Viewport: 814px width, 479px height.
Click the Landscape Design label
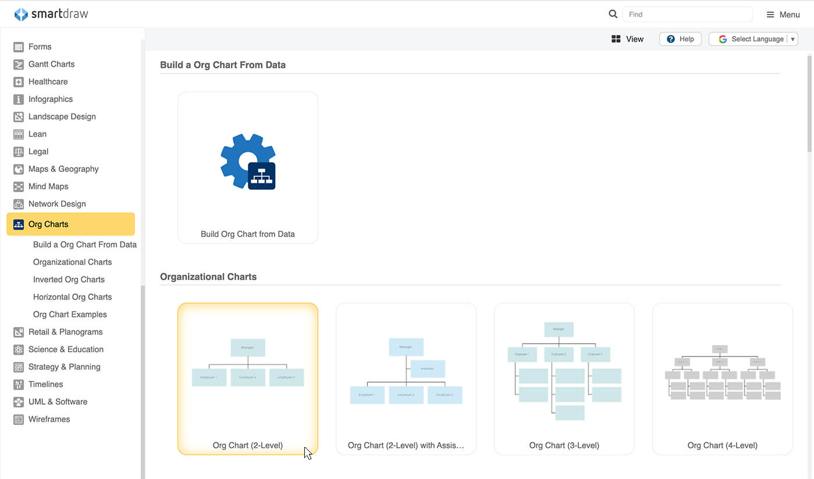click(62, 116)
